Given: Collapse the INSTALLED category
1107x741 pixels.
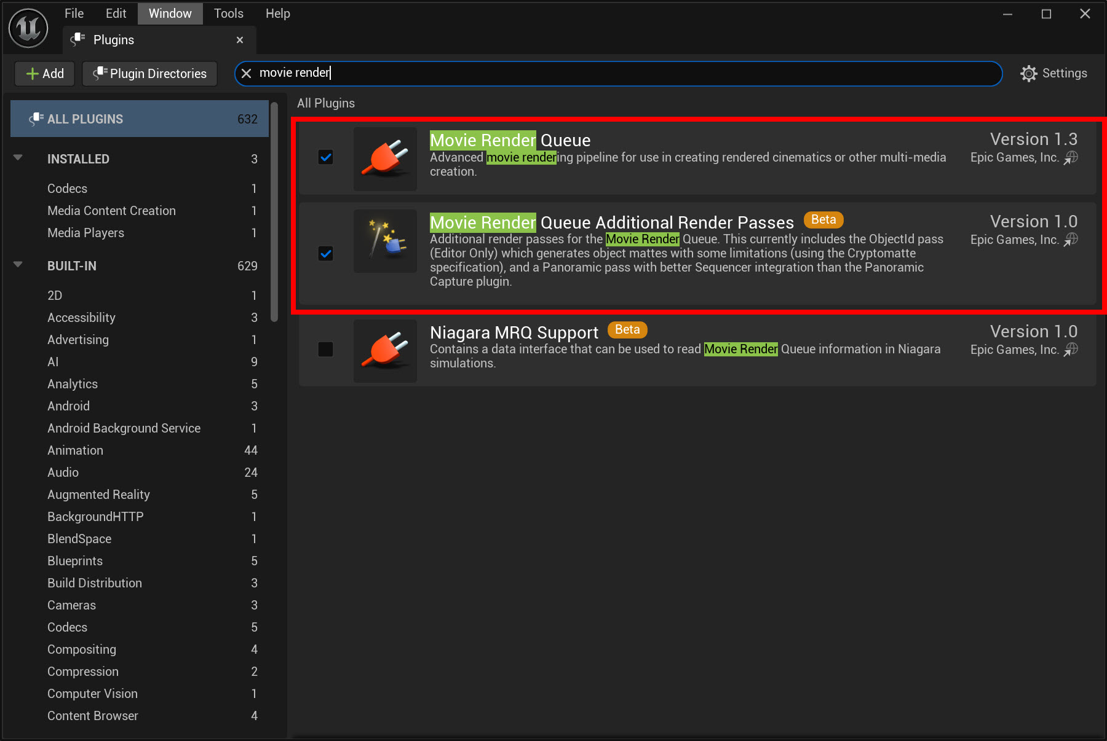Looking at the screenshot, I should [18, 158].
